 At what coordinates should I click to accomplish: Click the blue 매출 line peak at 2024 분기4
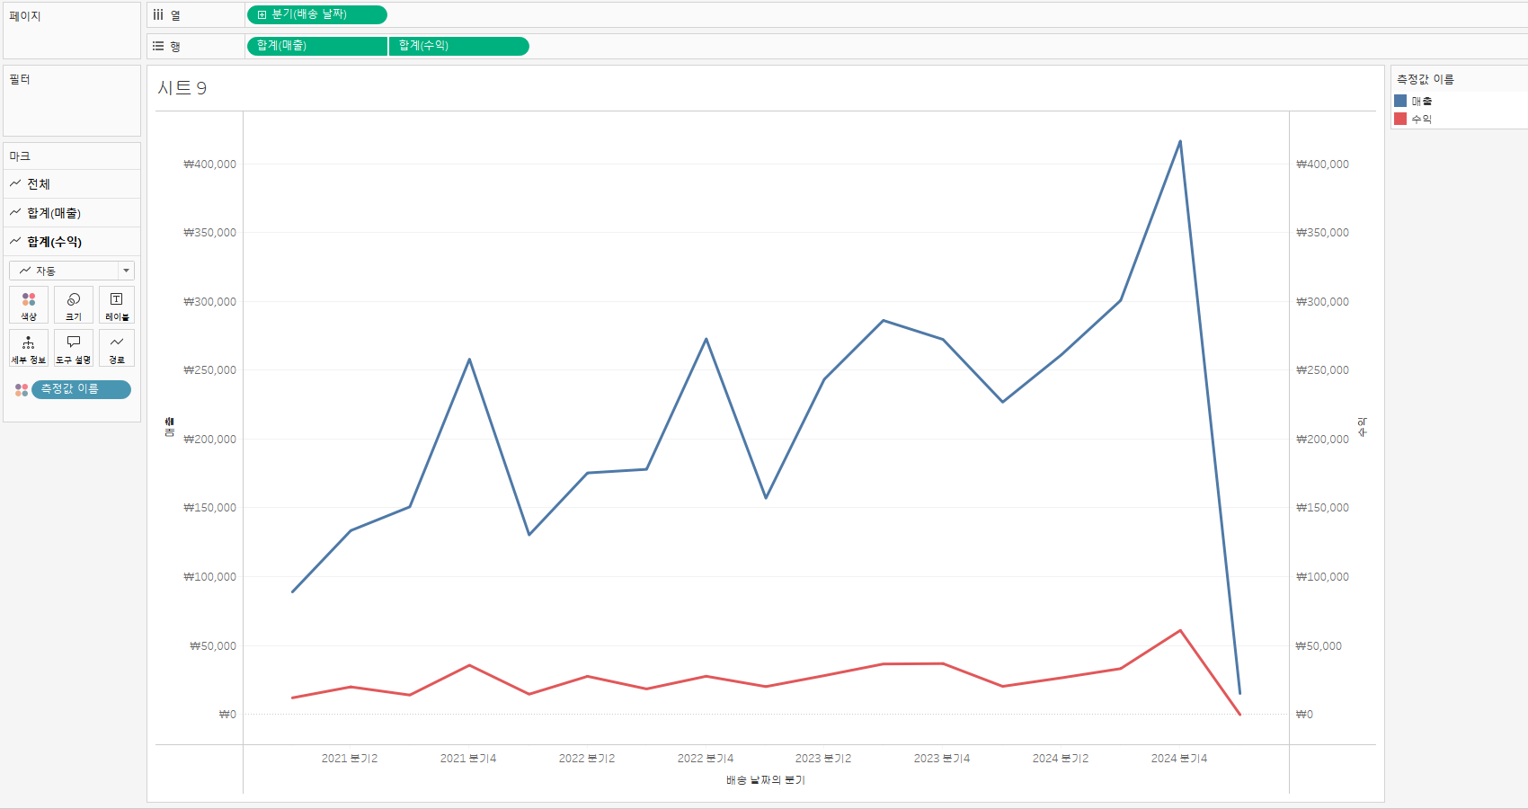click(x=1180, y=141)
